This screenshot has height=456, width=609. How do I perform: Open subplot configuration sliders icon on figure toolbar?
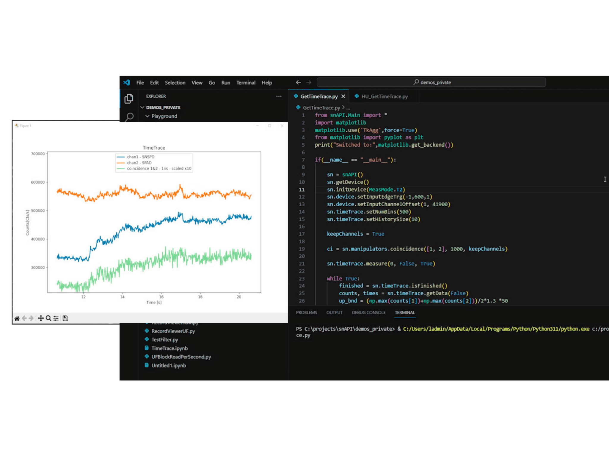(56, 318)
